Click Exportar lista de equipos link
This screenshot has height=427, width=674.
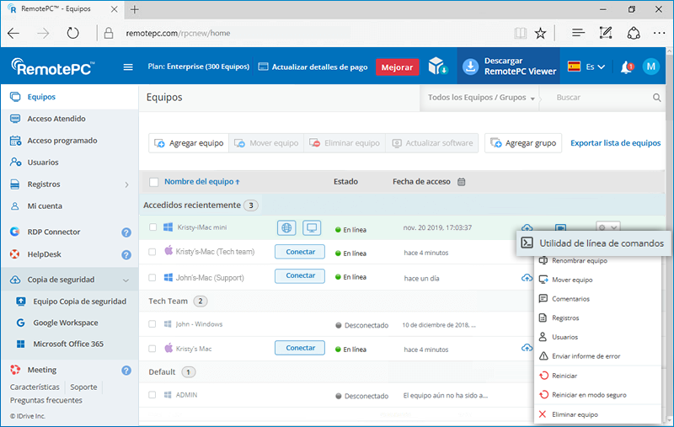point(615,143)
